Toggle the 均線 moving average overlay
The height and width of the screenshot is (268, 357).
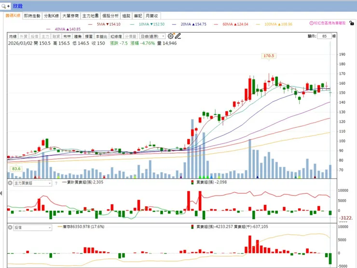coord(13,37)
